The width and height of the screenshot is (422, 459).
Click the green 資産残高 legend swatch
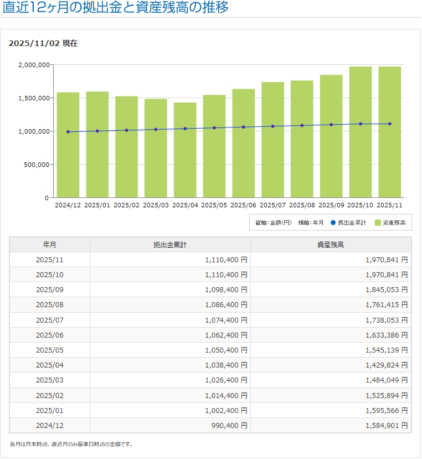point(378,222)
